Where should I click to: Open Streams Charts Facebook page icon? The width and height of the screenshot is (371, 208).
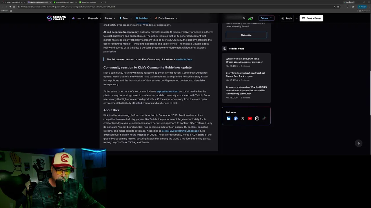[236, 118]
